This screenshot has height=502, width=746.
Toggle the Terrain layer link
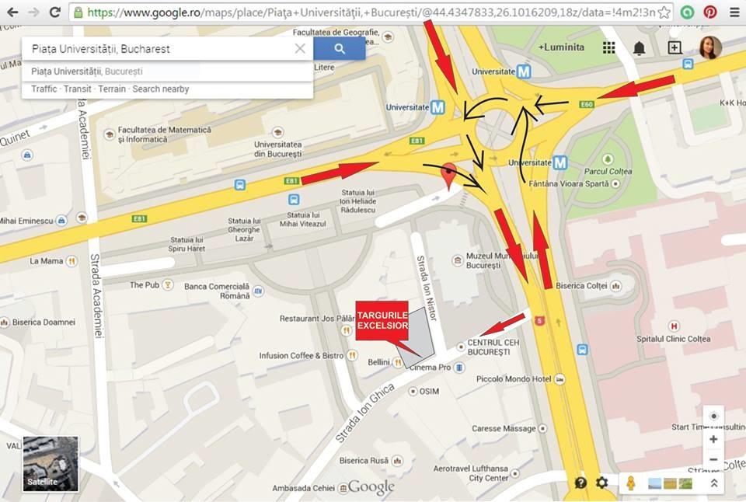coord(112,89)
